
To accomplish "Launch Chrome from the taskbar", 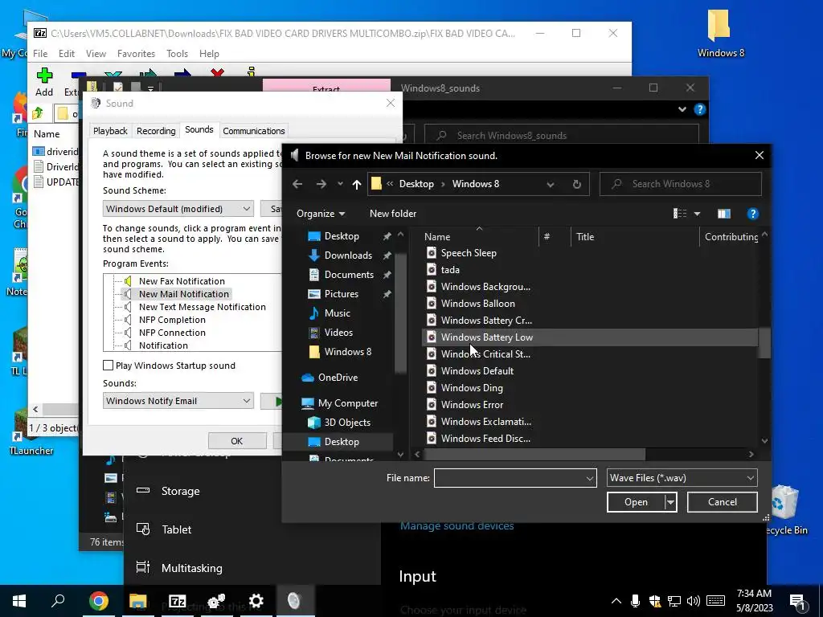I will [x=98, y=601].
